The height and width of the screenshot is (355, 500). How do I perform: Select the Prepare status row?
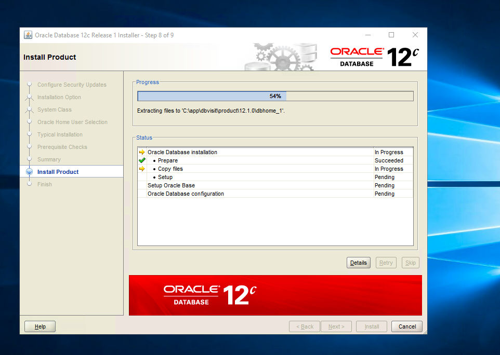click(x=275, y=160)
